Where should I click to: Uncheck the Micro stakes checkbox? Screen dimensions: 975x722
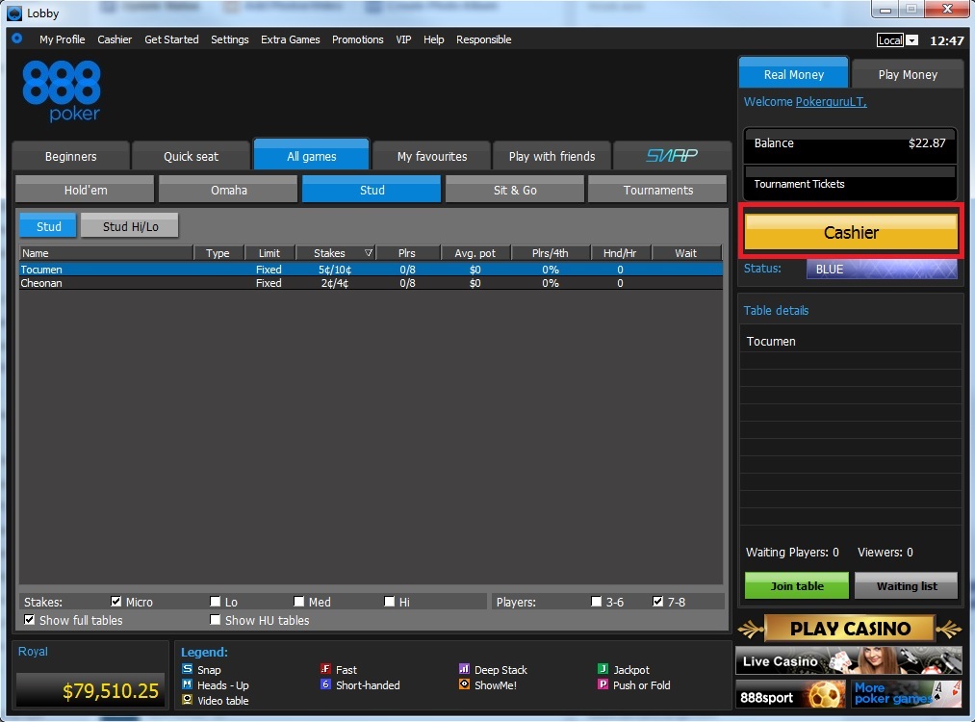pyautogui.click(x=115, y=602)
